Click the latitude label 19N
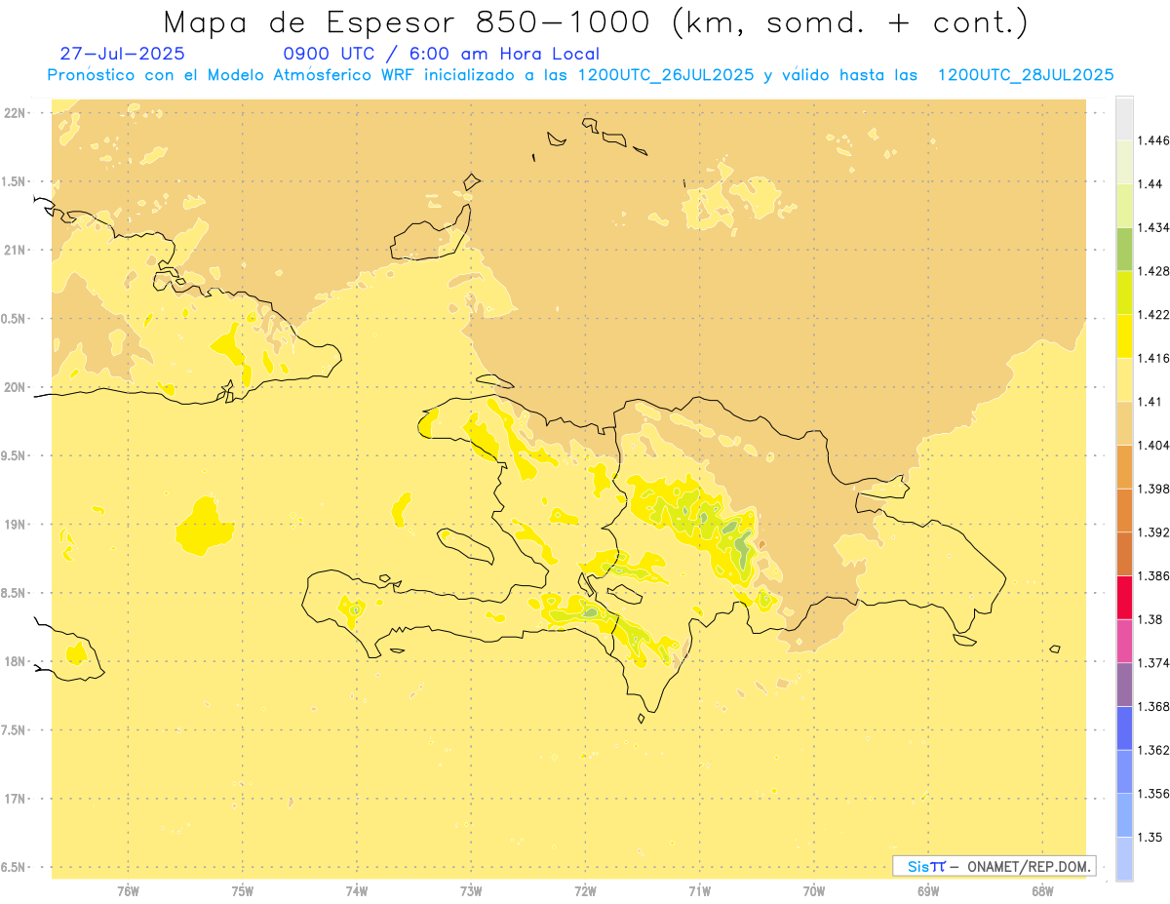Viewport: 1170px width, 904px height. click(x=15, y=525)
